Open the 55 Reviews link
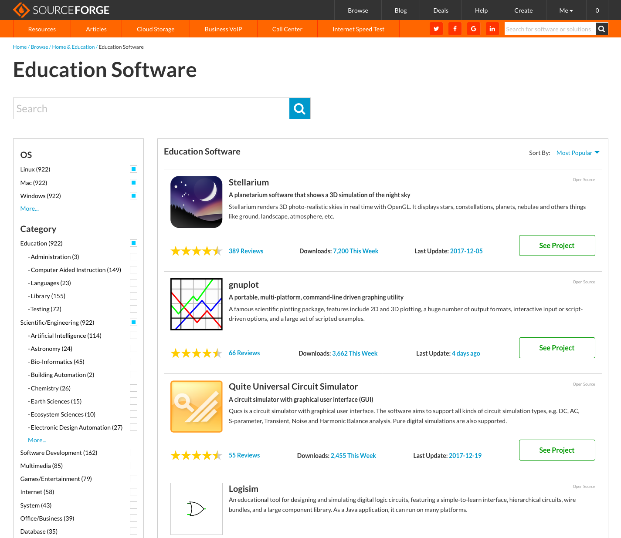The image size is (621, 538). click(244, 455)
